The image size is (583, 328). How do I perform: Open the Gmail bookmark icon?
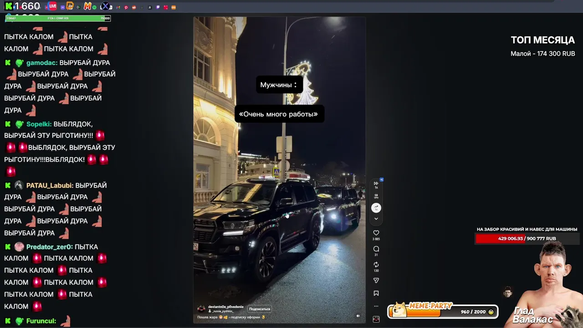(x=118, y=7)
